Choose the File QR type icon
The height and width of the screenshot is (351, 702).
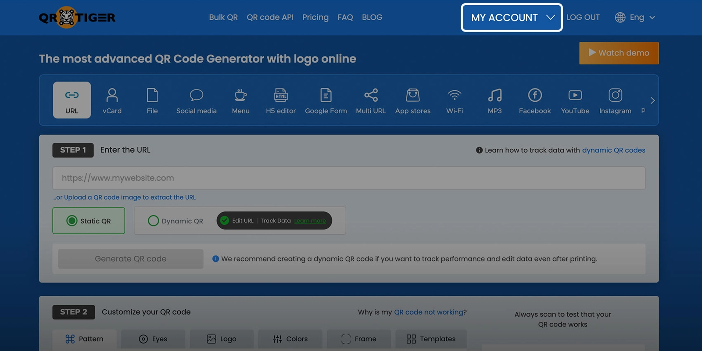(x=152, y=100)
